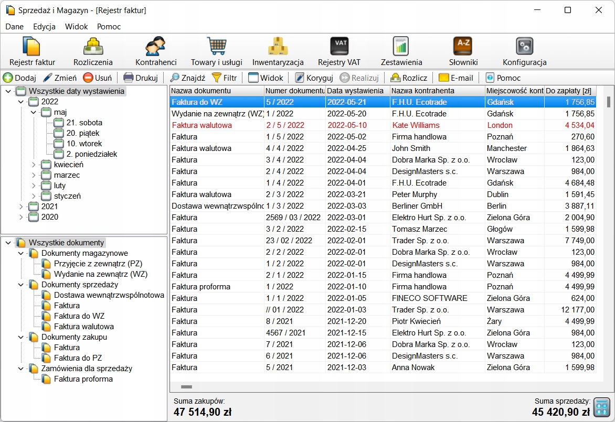
Task: Open Towary i usługi shopping cart
Action: [216, 51]
